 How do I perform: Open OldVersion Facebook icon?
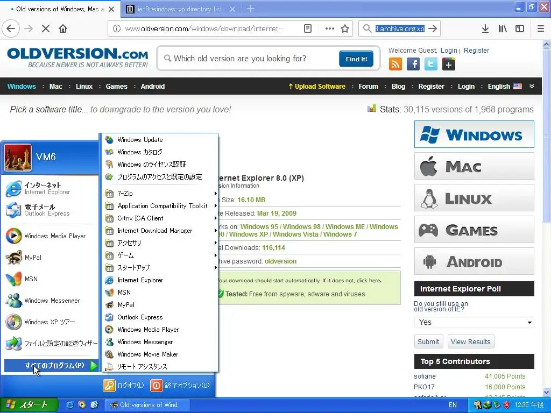413,65
